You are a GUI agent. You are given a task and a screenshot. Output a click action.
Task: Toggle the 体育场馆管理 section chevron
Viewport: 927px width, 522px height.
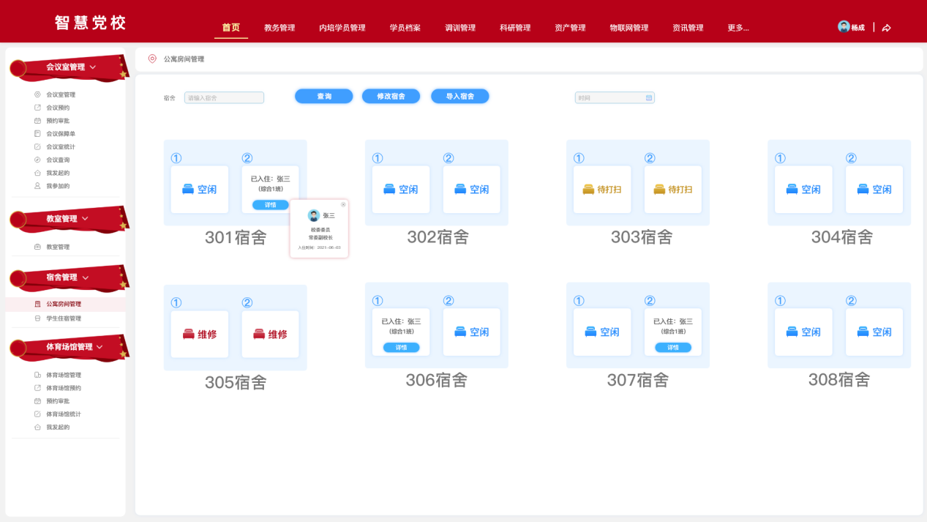(100, 347)
